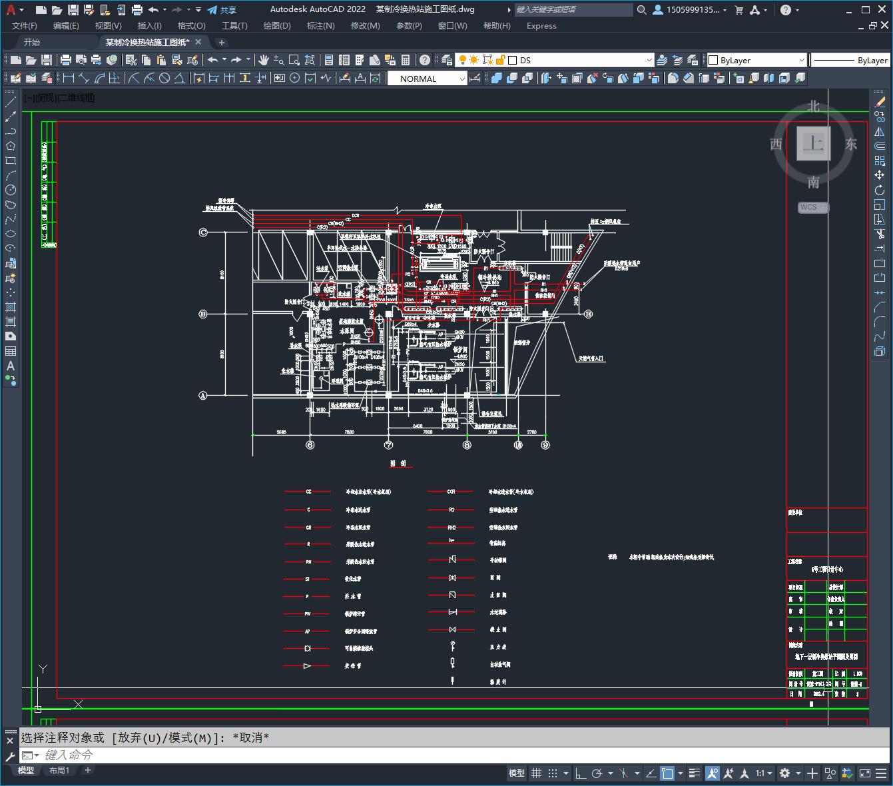This screenshot has width=893, height=786.
Task: Toggle lineweight display in status bar
Action: (x=695, y=773)
